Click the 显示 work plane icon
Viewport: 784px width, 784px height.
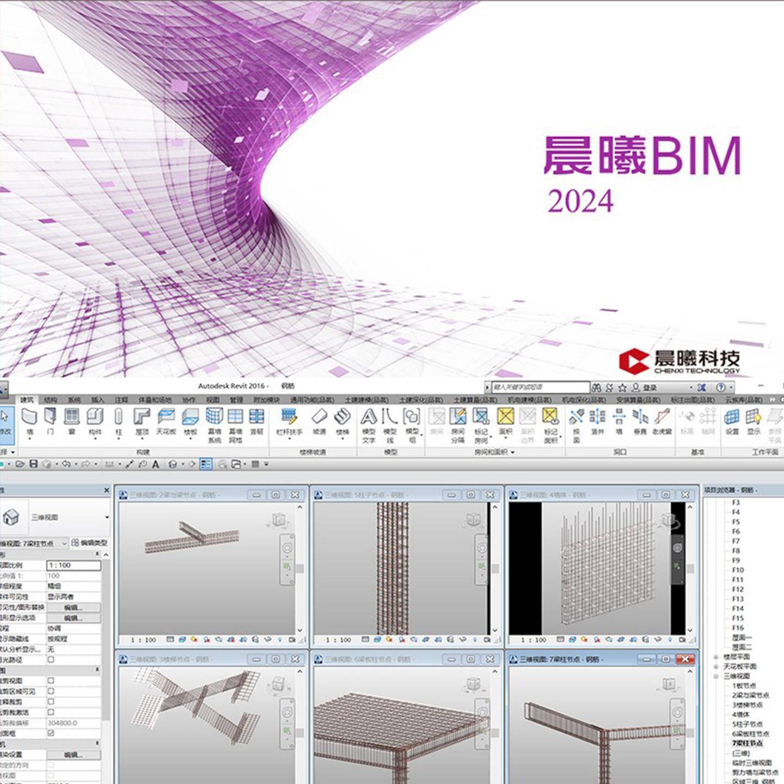[x=754, y=421]
